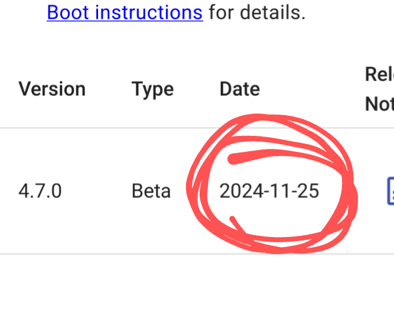Select the 4.7.0 version cell
The image size is (394, 312).
pyautogui.click(x=40, y=191)
